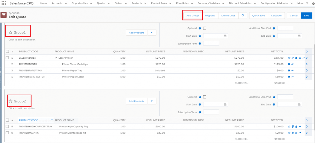Expand drawer arrow on Printer Toner Cartridge row
The width and height of the screenshot is (315, 143).
point(307,64)
